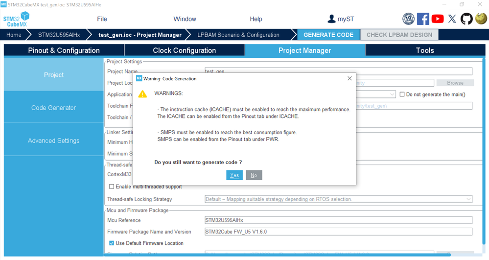Click the ICACHE warning message text
Screen dimensions: 489x260
[254, 113]
